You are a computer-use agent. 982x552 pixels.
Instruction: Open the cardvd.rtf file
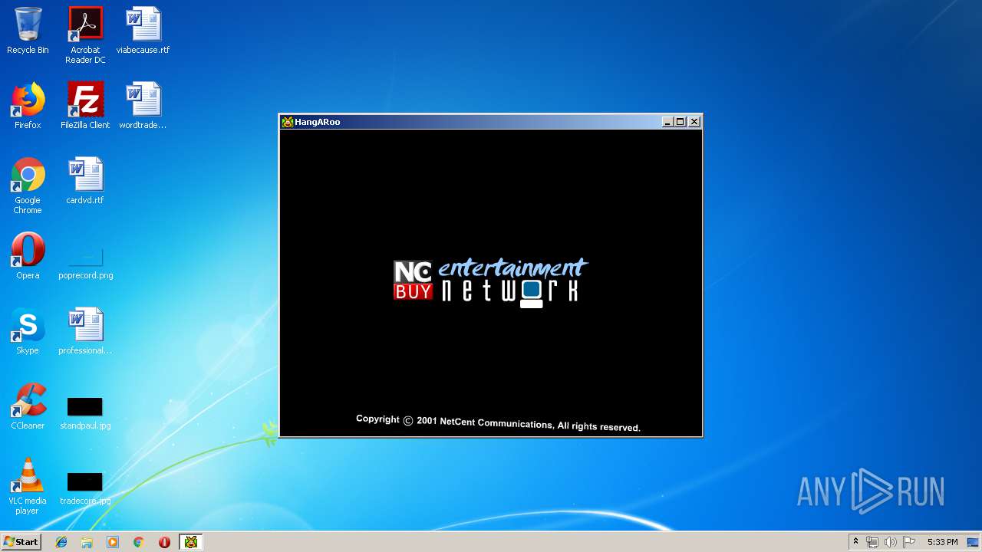pos(85,181)
